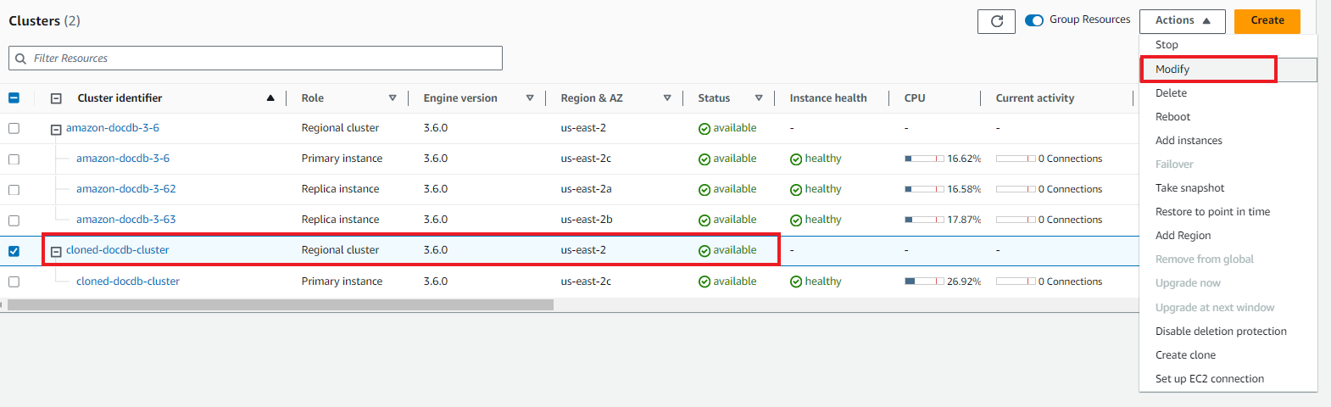
Task: Click 16.58% CPU value text
Action: tap(964, 189)
